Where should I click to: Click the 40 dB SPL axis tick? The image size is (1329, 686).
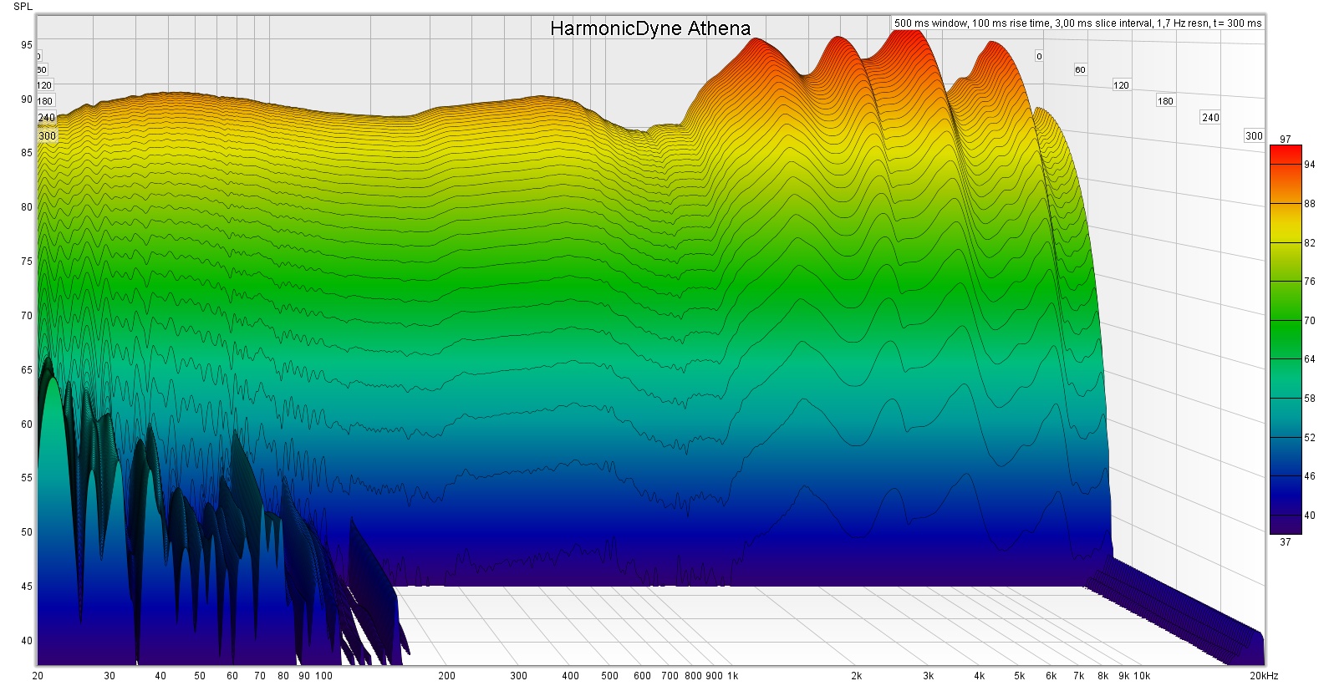coord(27,641)
